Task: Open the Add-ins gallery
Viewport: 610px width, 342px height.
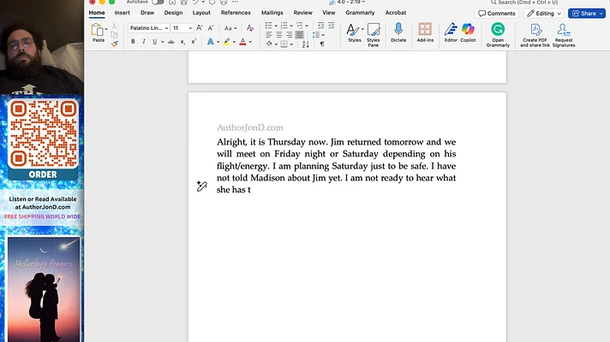Action: tap(425, 32)
